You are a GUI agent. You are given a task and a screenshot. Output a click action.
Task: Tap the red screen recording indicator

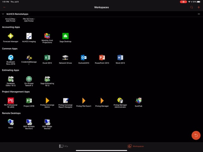coord(183,2)
